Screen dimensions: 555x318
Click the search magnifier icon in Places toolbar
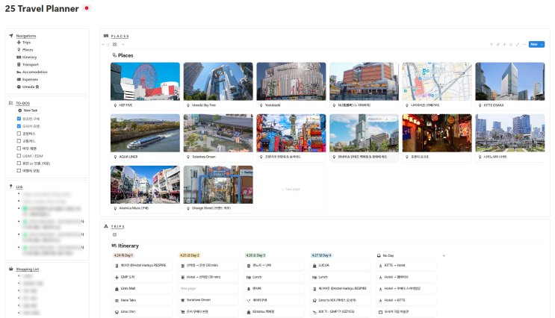511,45
